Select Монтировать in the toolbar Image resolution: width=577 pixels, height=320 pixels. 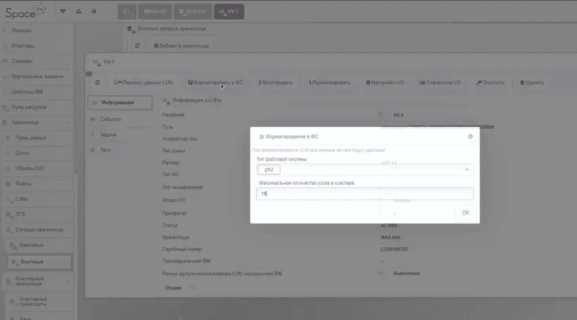276,82
